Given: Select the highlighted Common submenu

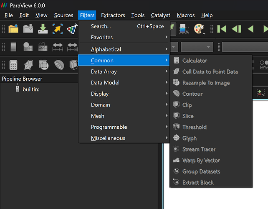Looking at the screenshot, I should point(124,60).
